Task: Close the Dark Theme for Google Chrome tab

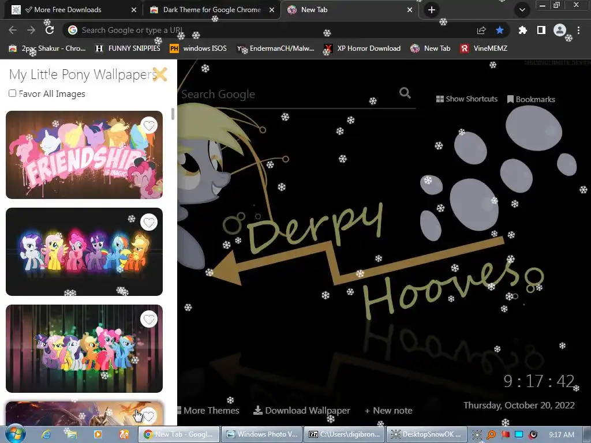Action: [x=271, y=10]
